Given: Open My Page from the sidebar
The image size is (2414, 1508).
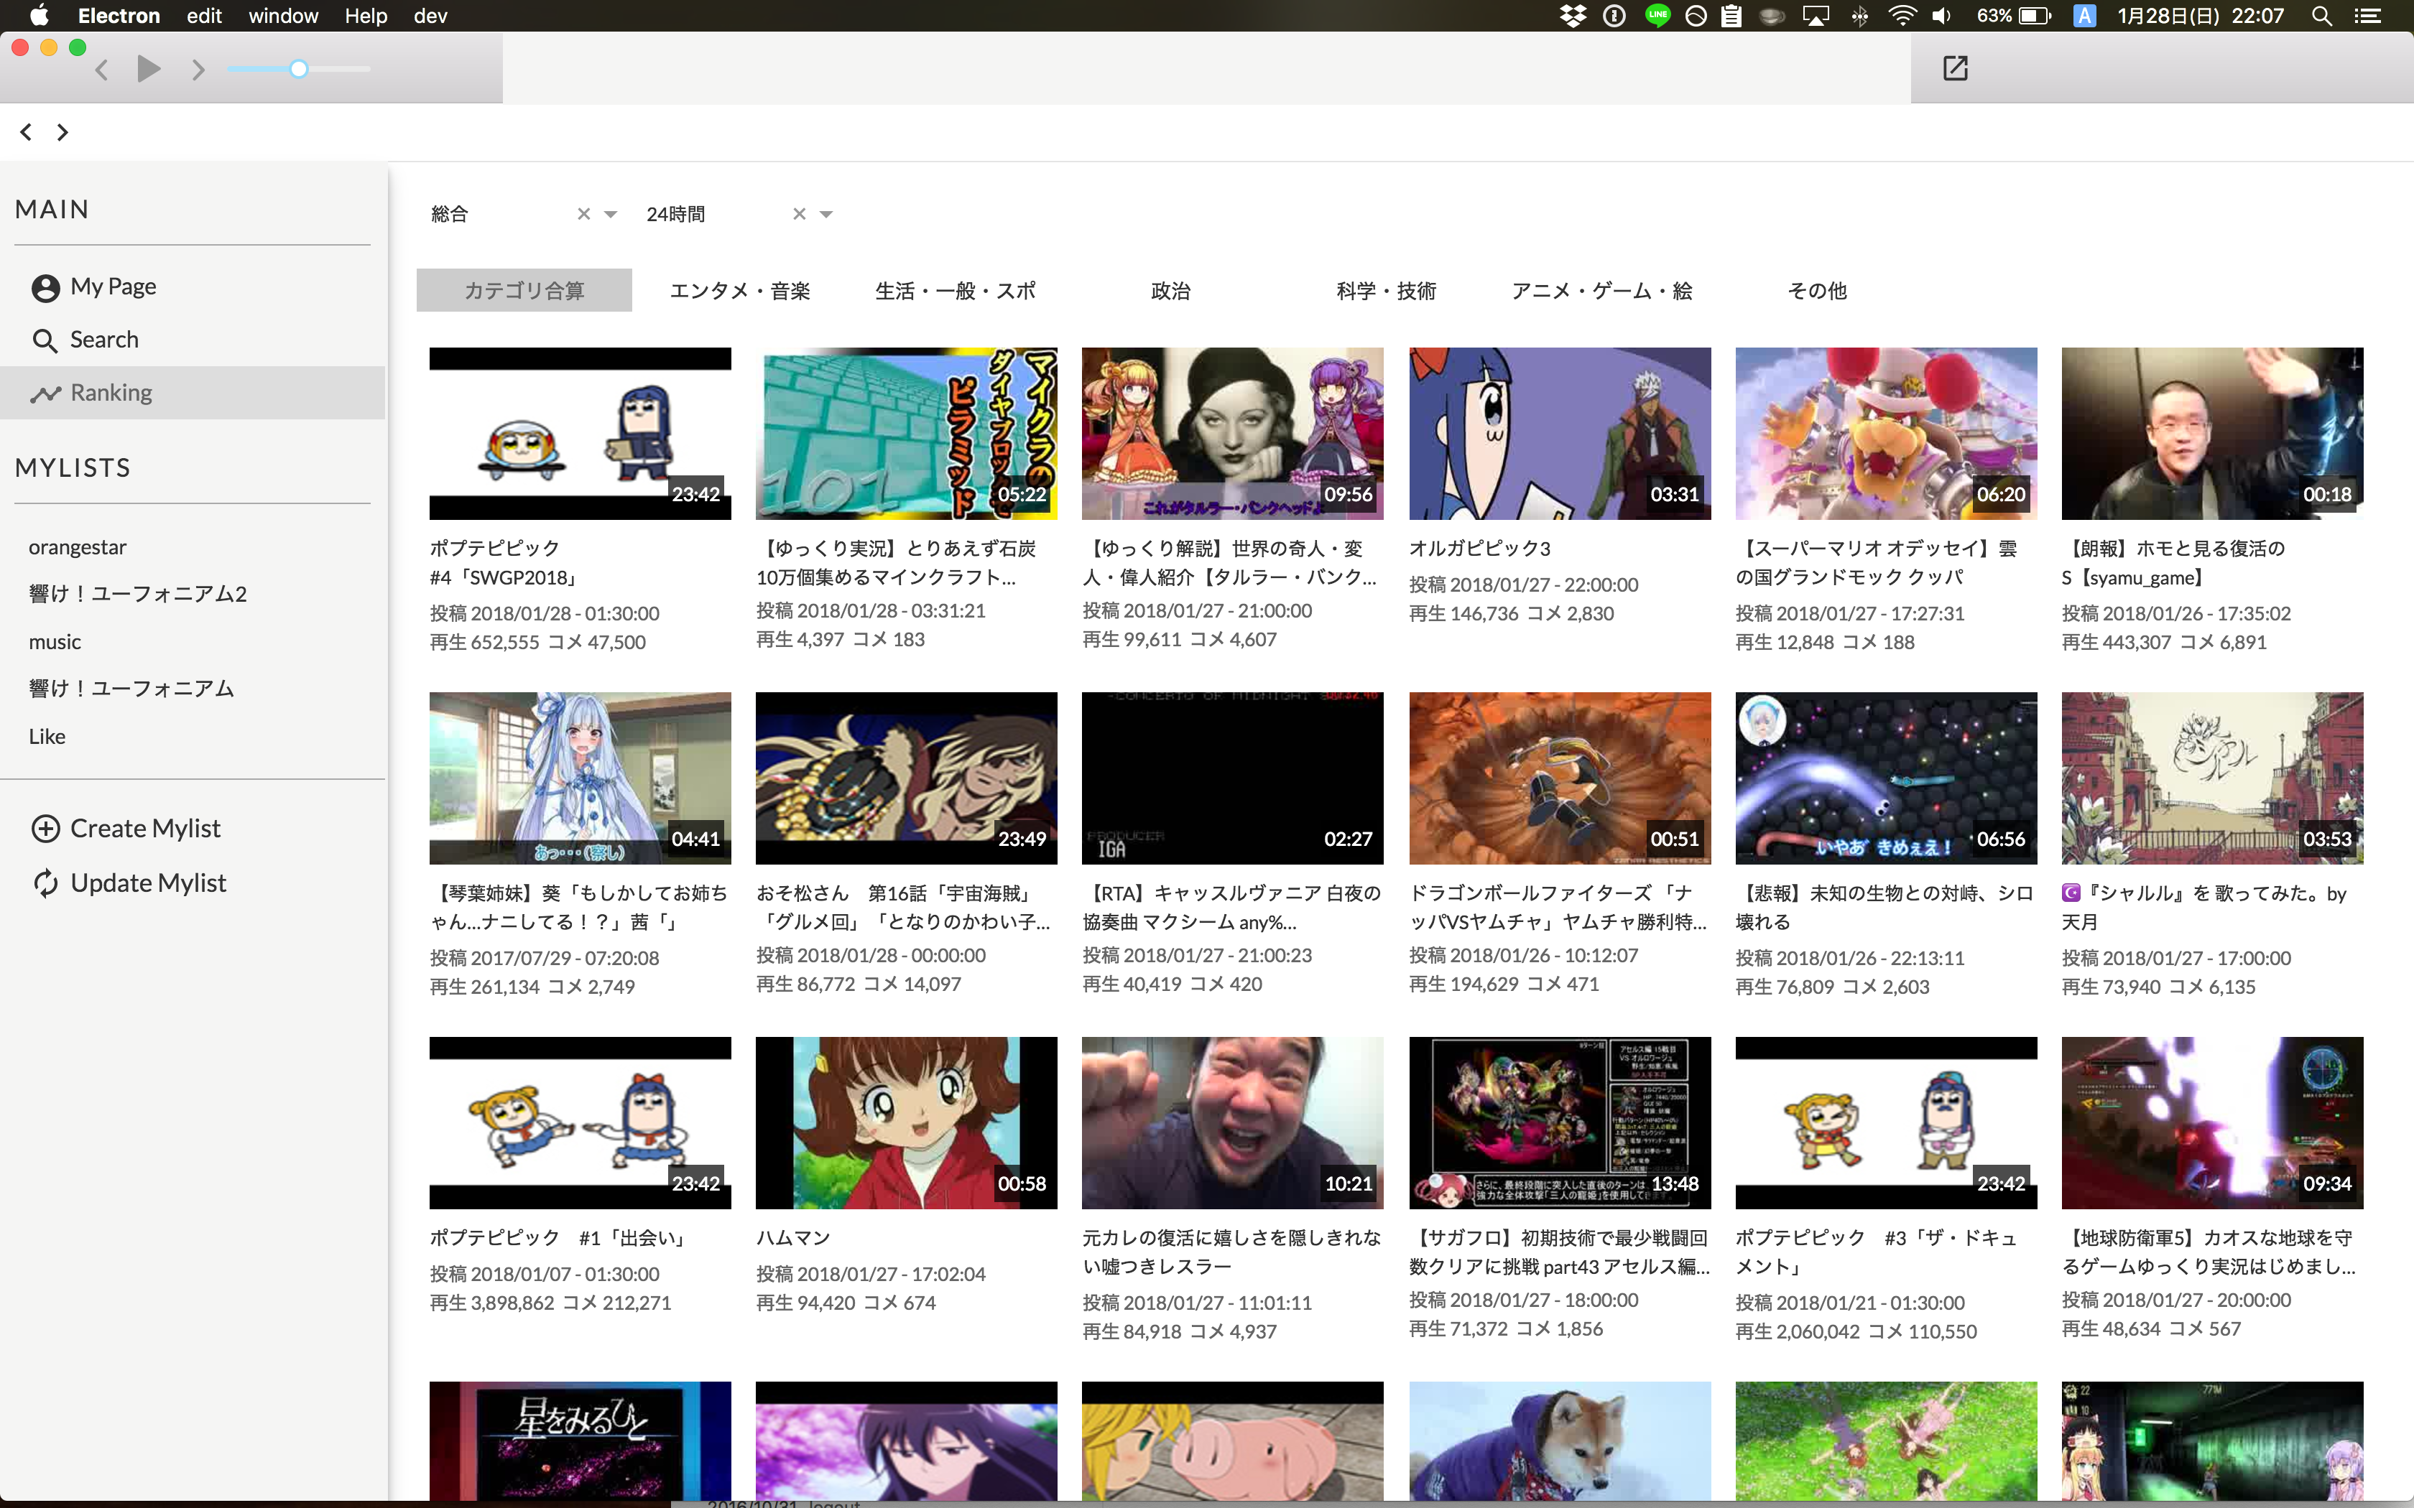Looking at the screenshot, I should coord(113,287).
